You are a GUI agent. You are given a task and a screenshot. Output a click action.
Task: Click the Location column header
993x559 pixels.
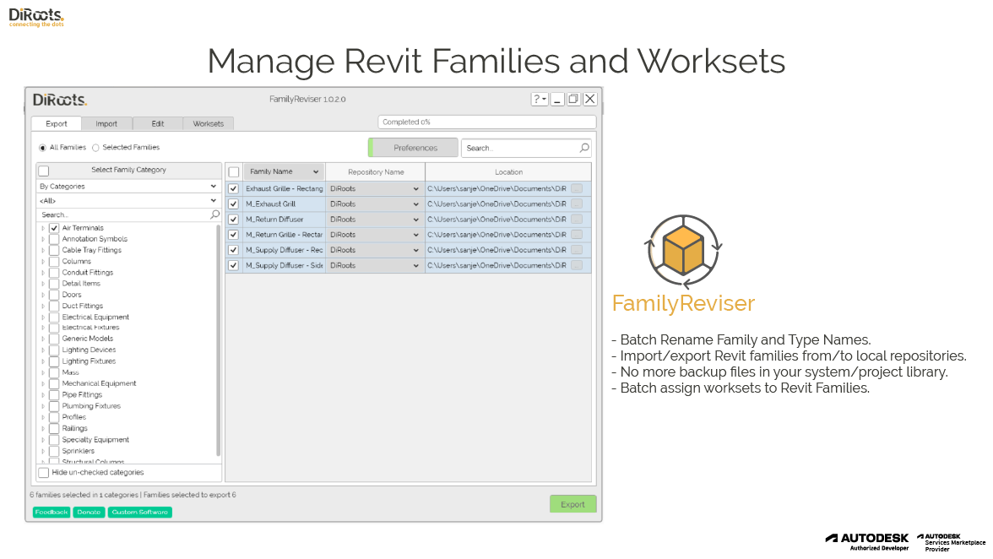coord(508,172)
